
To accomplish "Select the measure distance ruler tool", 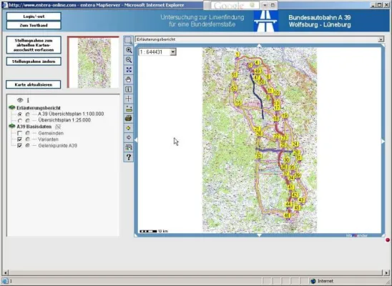I will click(129, 109).
